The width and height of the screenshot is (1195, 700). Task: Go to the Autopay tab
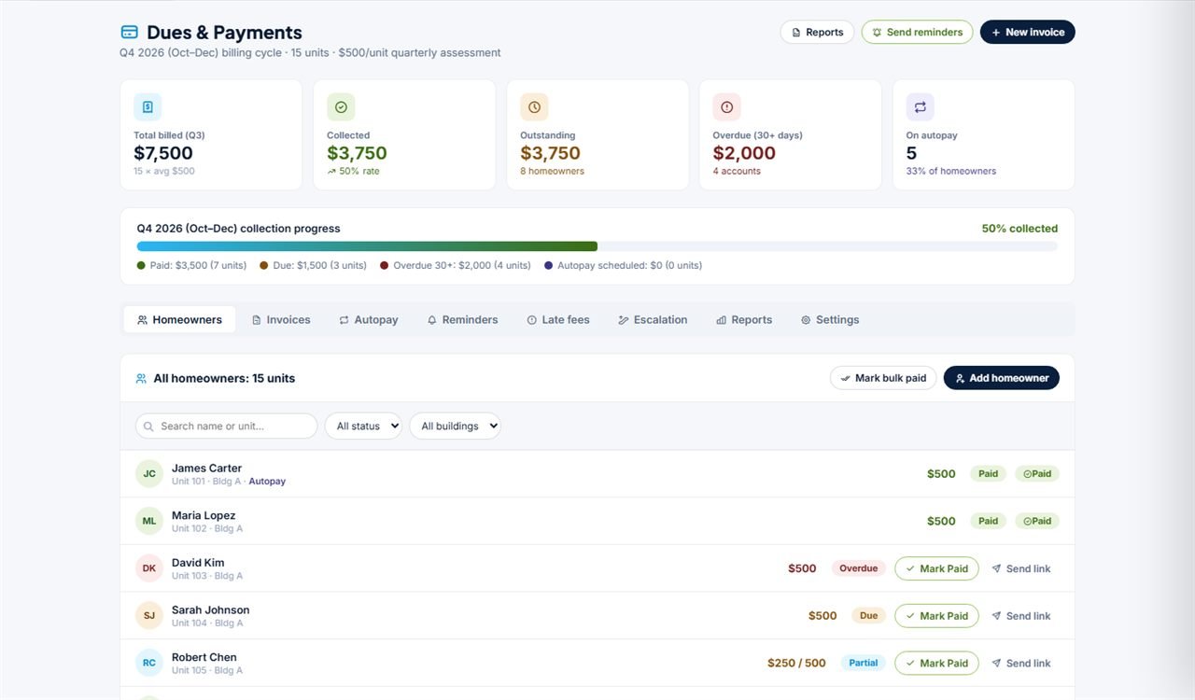click(x=369, y=319)
